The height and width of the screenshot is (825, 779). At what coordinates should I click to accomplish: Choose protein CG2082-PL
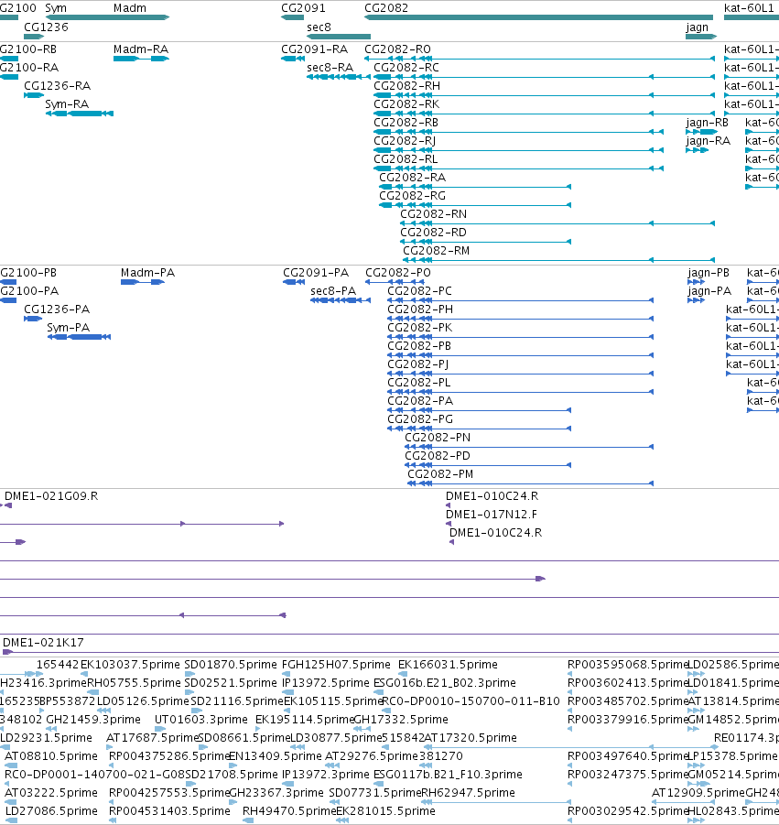(419, 383)
